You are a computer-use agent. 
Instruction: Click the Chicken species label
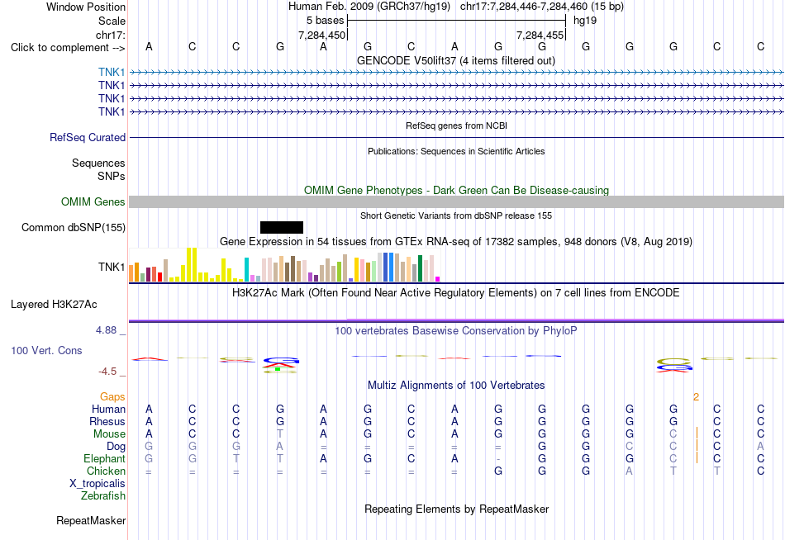pos(106,471)
